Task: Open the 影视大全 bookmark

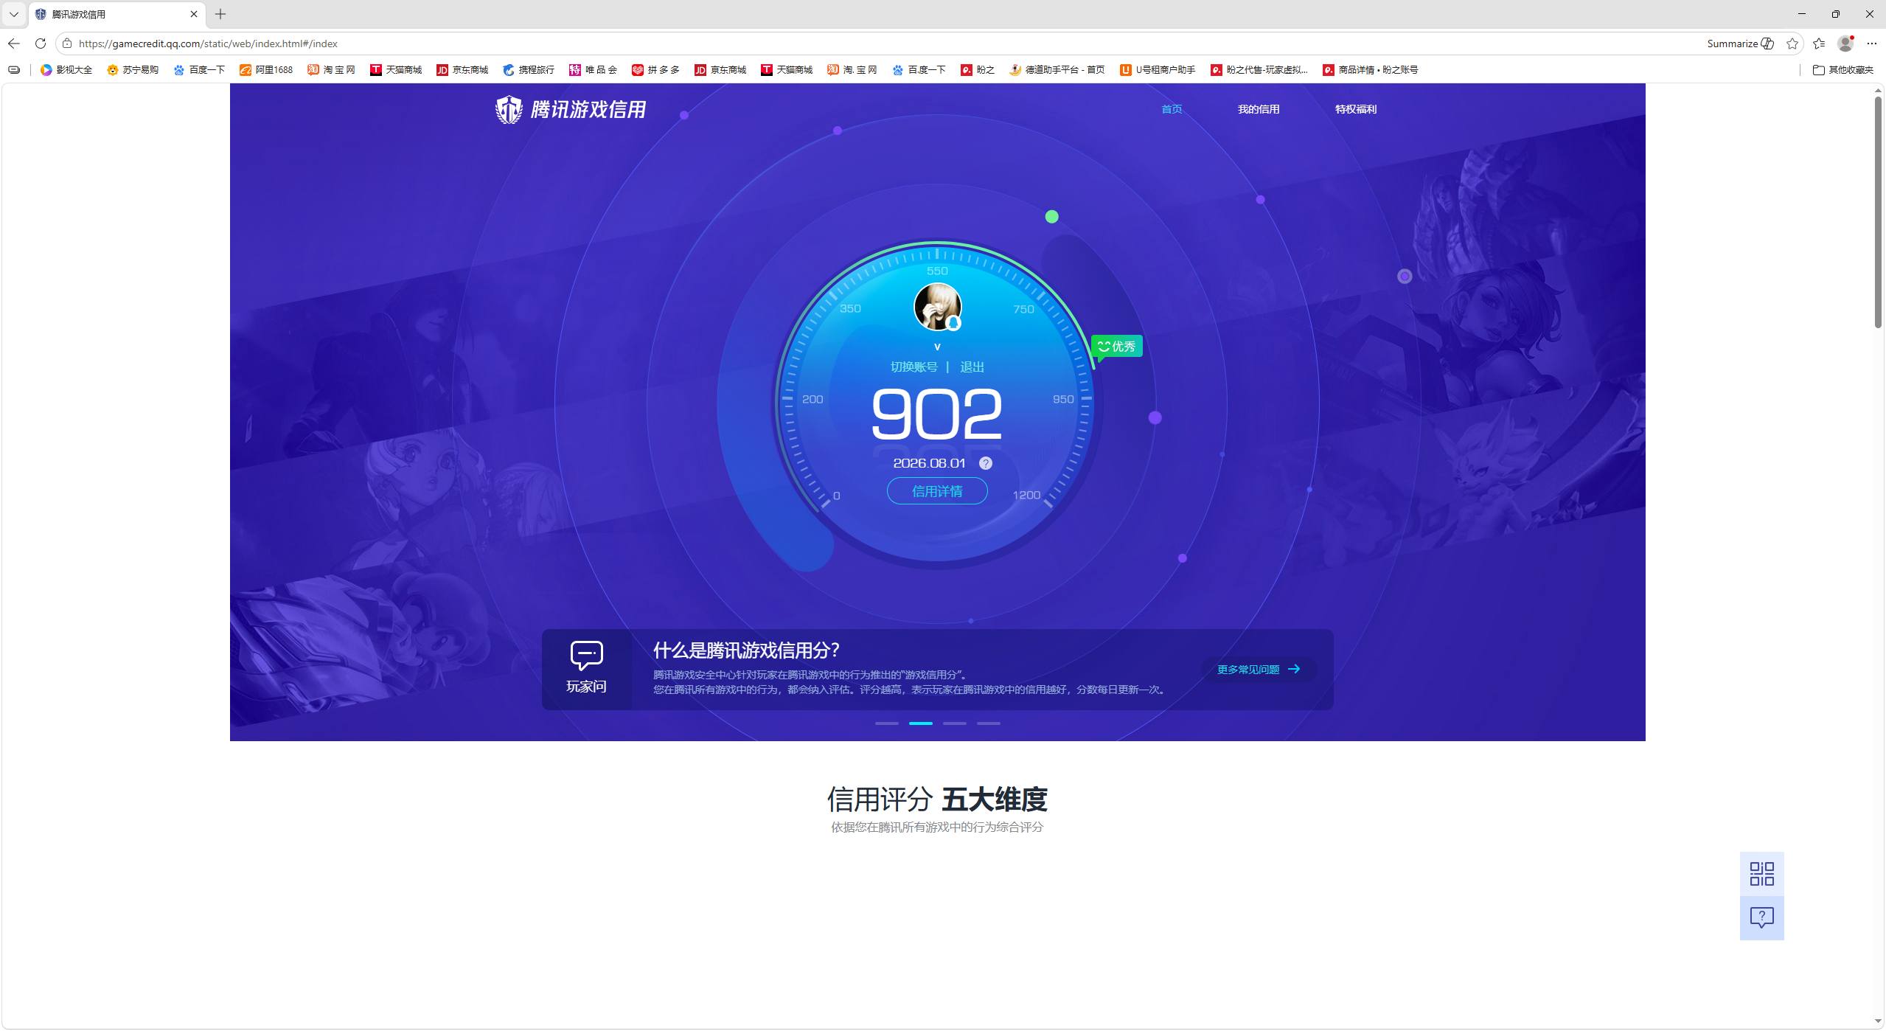Action: pos(66,70)
